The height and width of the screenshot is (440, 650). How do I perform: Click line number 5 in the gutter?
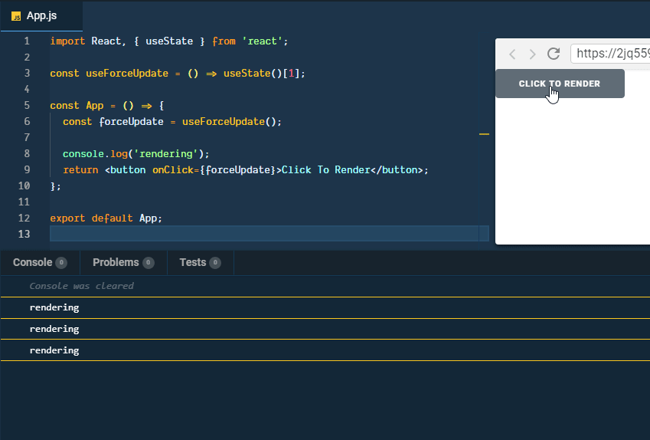click(x=27, y=105)
